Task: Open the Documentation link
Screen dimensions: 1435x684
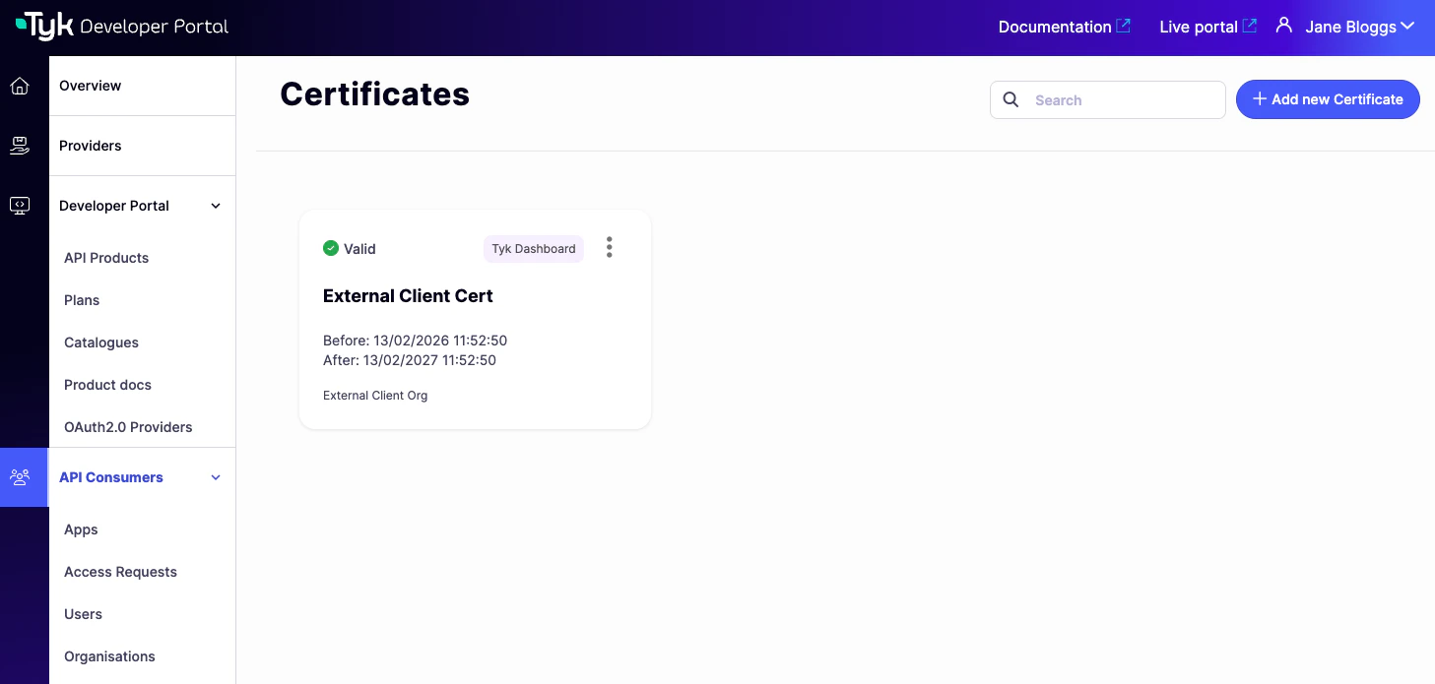Action: [1054, 26]
